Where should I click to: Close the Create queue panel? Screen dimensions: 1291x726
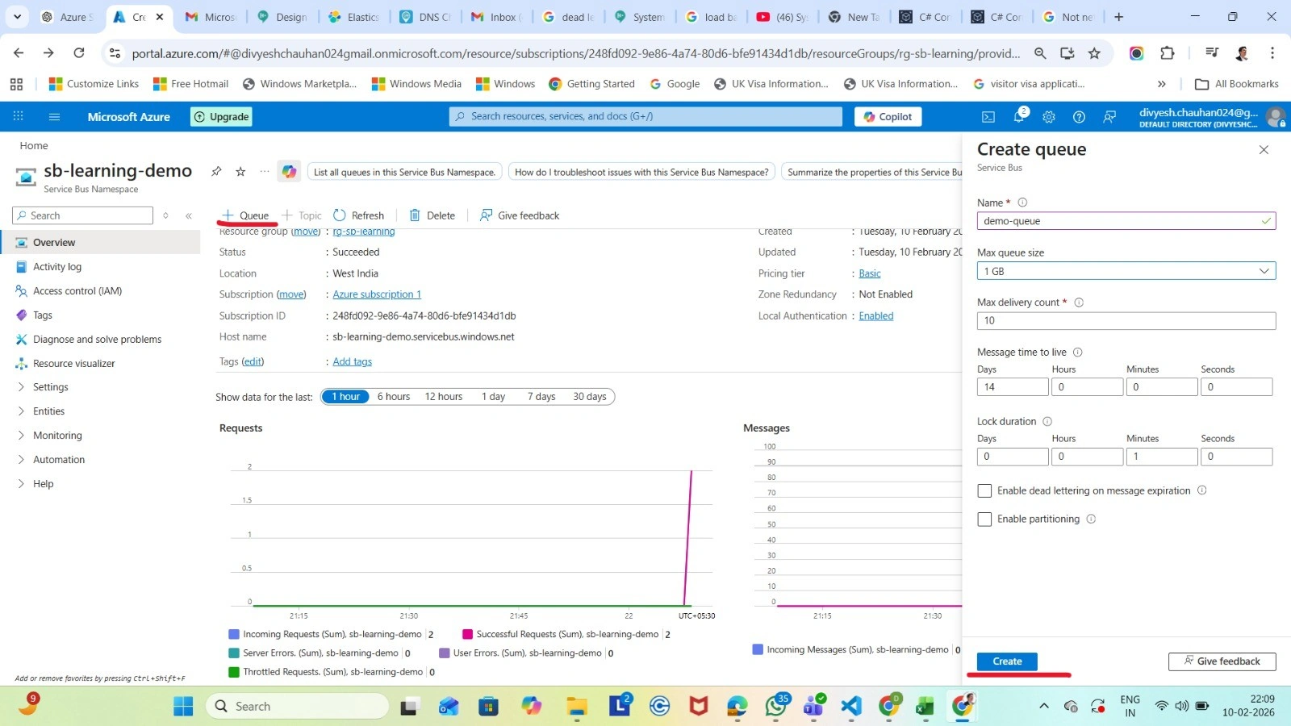(x=1264, y=150)
